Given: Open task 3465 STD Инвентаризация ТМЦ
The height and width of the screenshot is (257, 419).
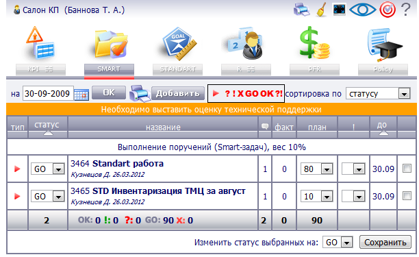Looking at the screenshot, I should (x=158, y=191).
